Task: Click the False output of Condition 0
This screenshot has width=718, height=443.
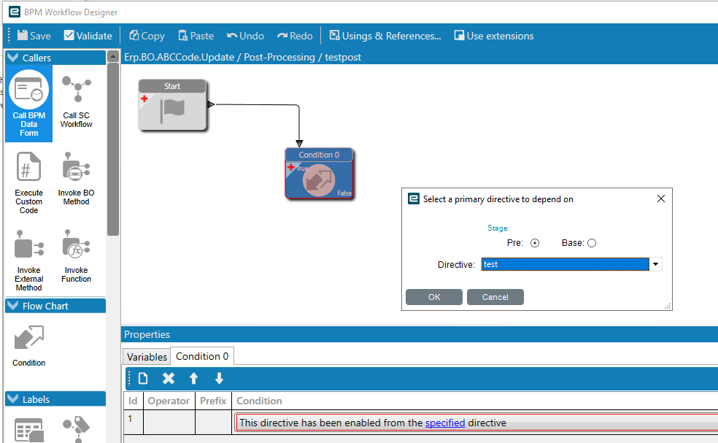Action: coord(344,193)
